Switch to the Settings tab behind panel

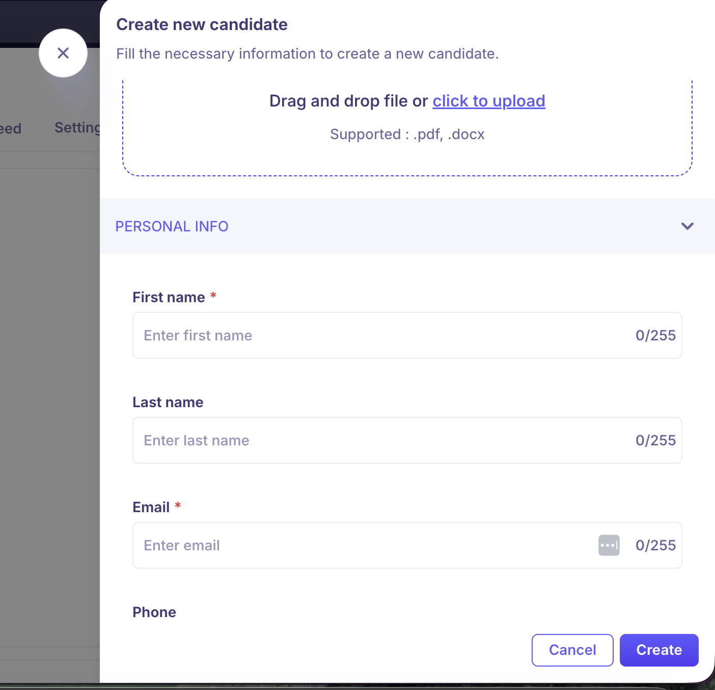coord(77,127)
